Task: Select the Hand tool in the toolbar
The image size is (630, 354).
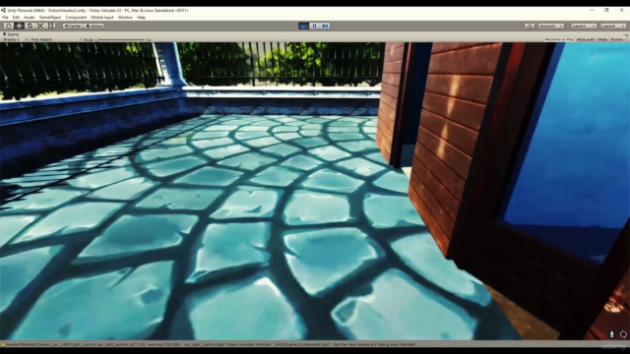Action: click(x=8, y=26)
